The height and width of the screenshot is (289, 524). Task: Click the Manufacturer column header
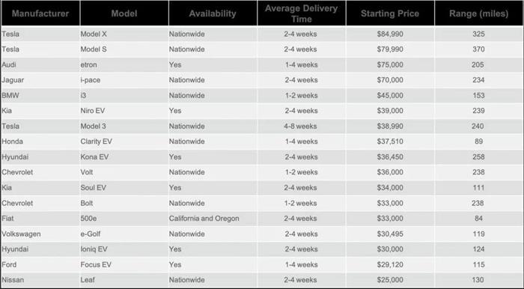[40, 13]
